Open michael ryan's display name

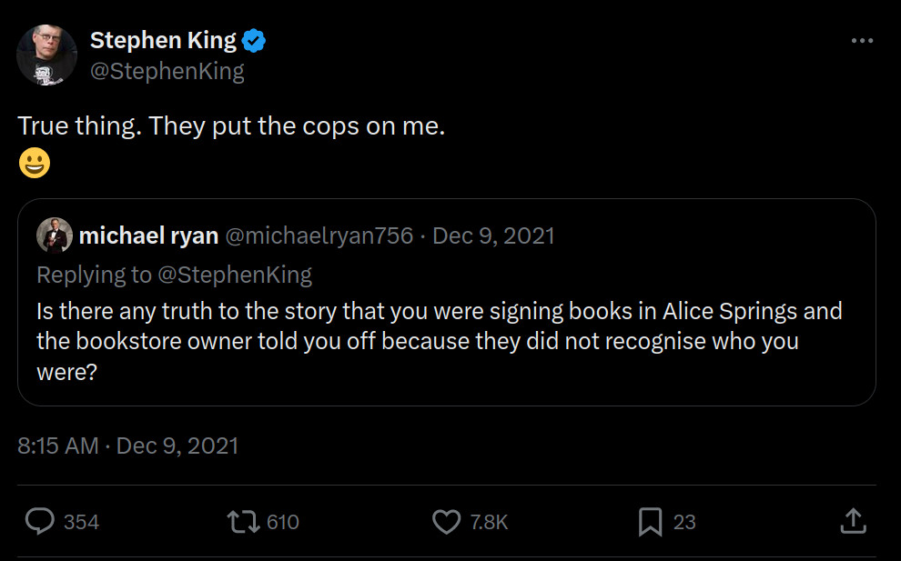(148, 236)
